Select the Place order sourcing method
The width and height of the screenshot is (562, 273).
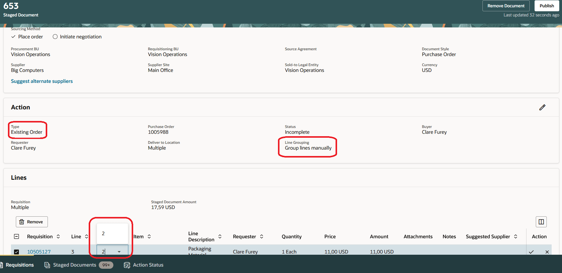tap(27, 37)
